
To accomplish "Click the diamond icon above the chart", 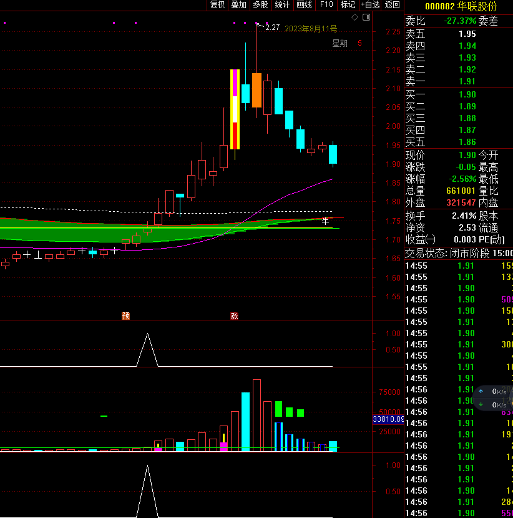I will click(354, 17).
